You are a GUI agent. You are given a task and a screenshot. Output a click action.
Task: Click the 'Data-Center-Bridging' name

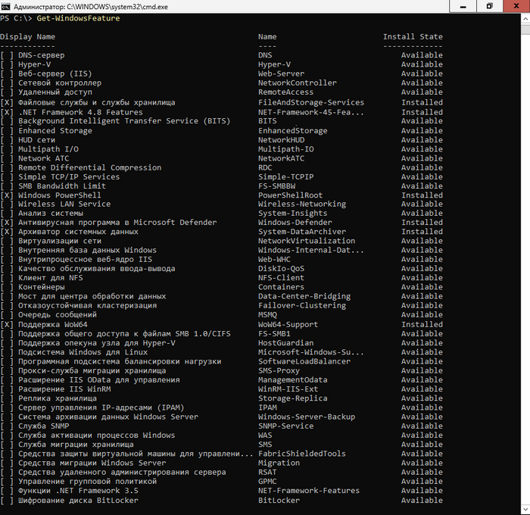304,296
